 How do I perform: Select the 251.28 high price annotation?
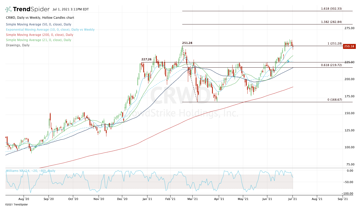click(x=187, y=43)
